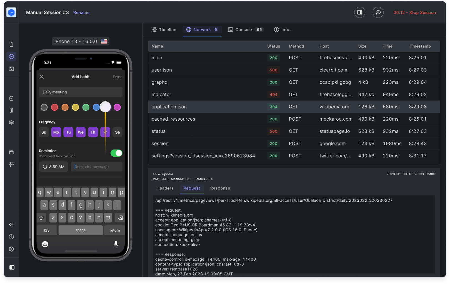The width and height of the screenshot is (450, 284).
Task: Select the session request row
Action: (x=294, y=144)
